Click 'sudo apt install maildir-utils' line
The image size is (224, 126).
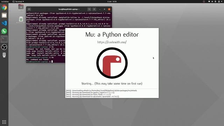[x=46, y=53]
